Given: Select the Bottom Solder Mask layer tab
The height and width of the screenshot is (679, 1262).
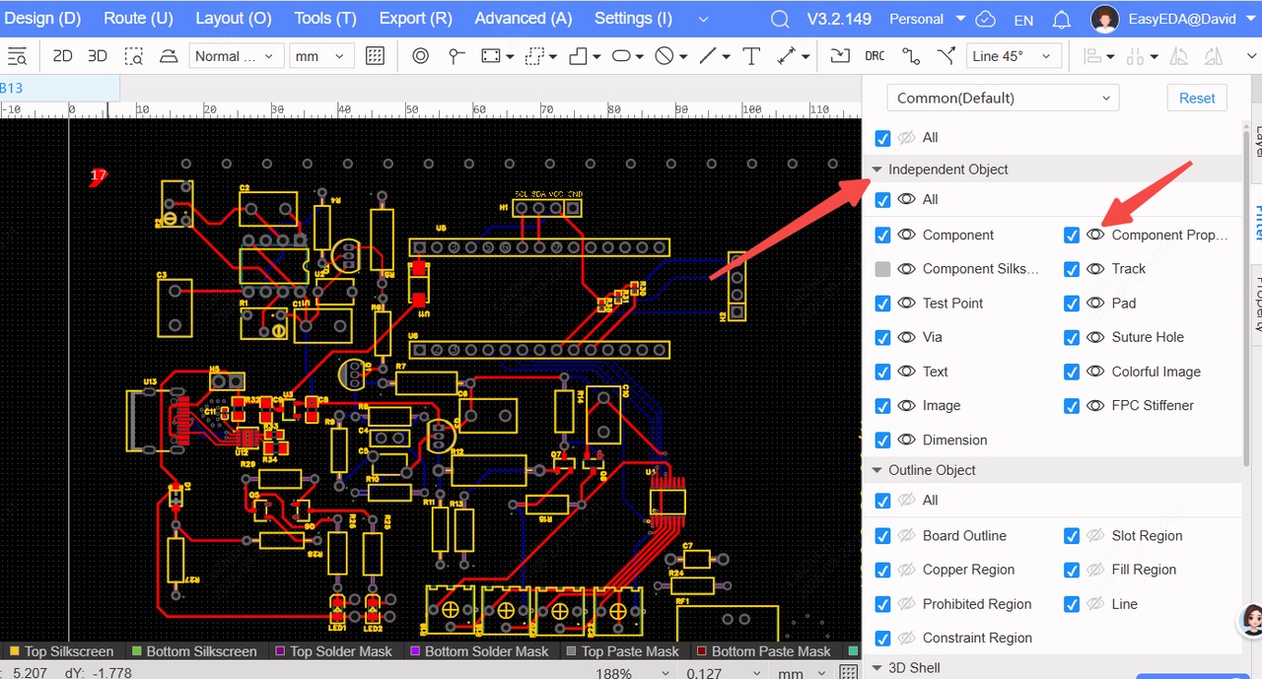Looking at the screenshot, I should 479,651.
